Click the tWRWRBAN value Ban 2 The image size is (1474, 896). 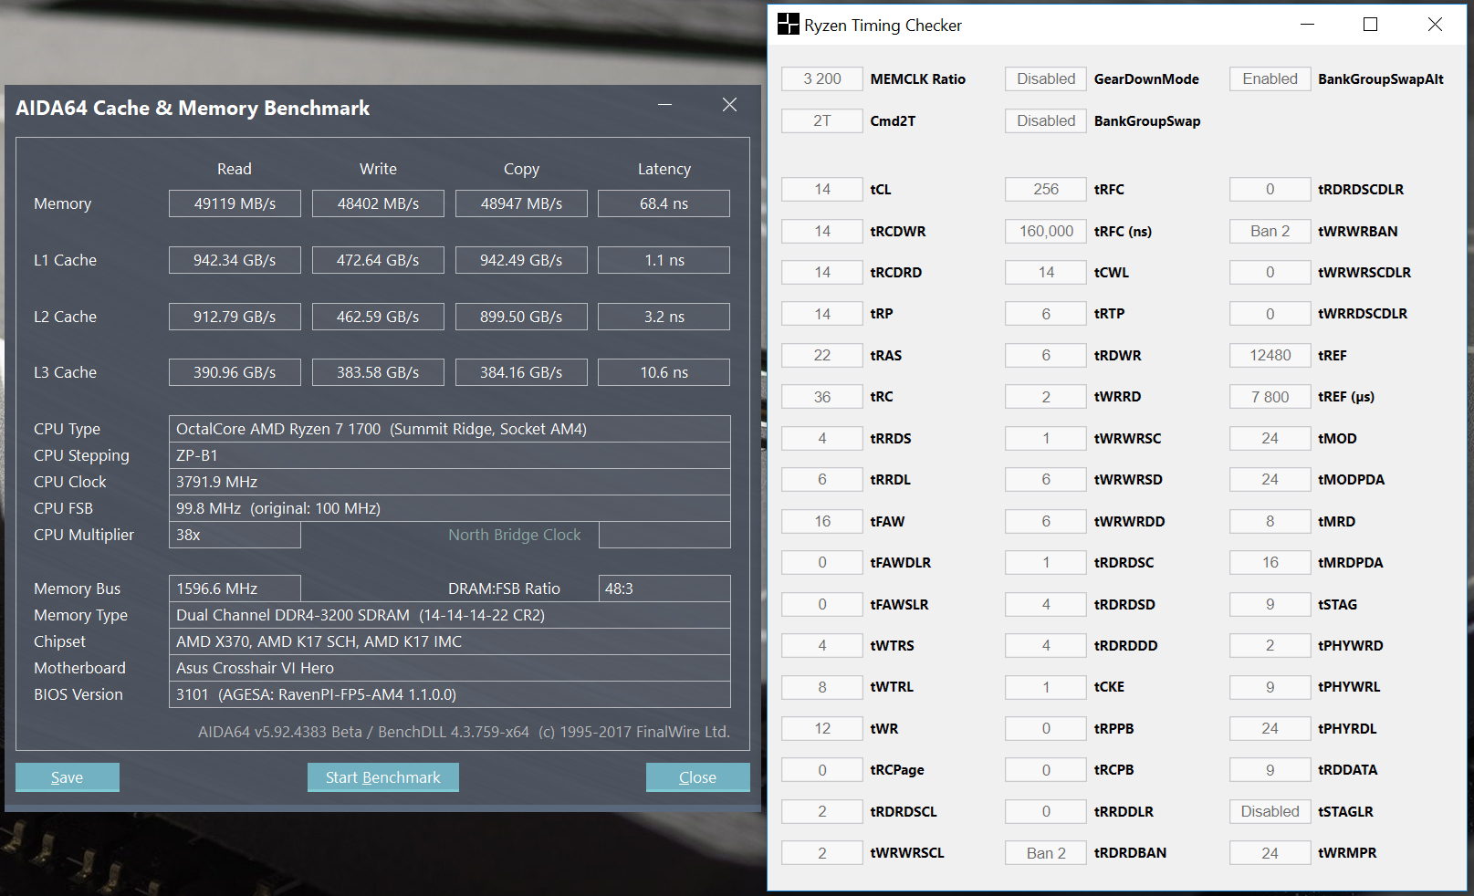click(1270, 231)
